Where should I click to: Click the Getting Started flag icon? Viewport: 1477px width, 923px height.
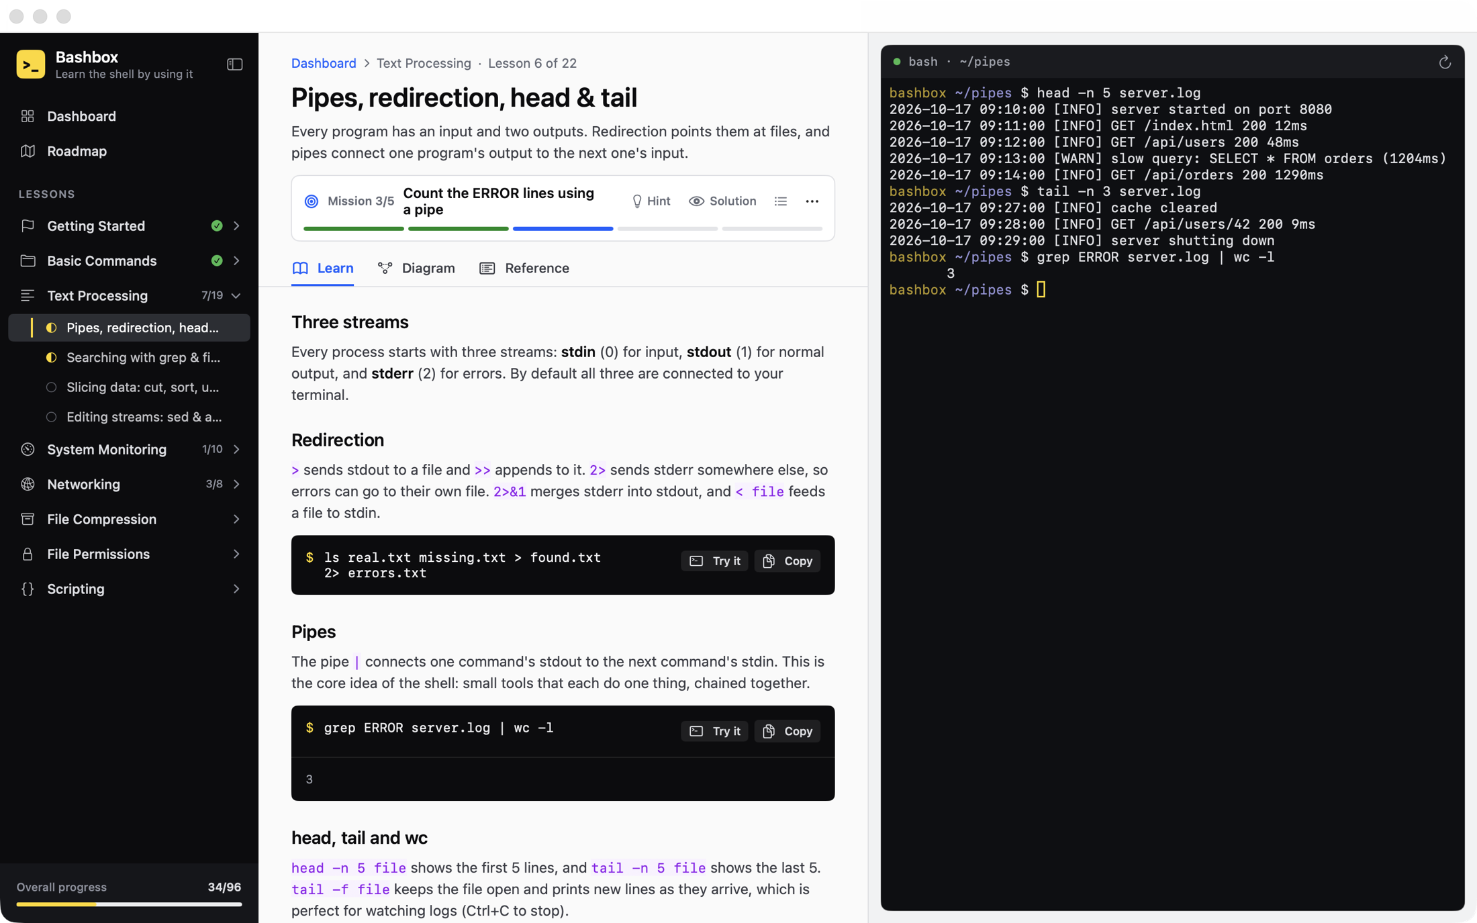click(x=28, y=226)
